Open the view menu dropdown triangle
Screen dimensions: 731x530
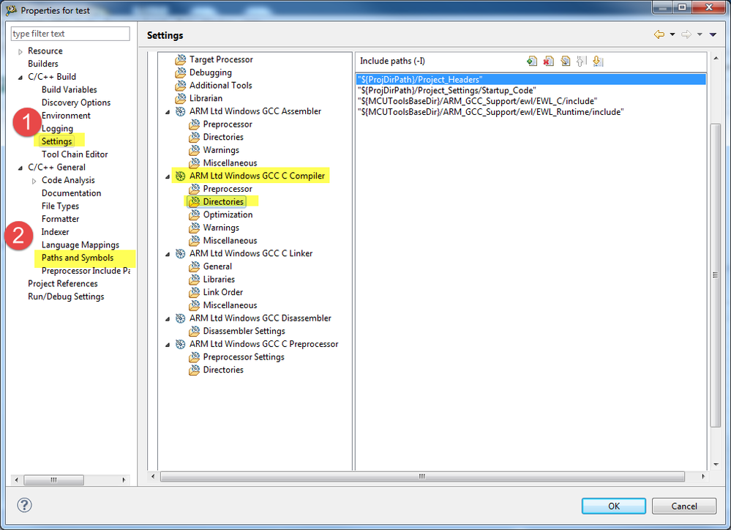coord(713,34)
